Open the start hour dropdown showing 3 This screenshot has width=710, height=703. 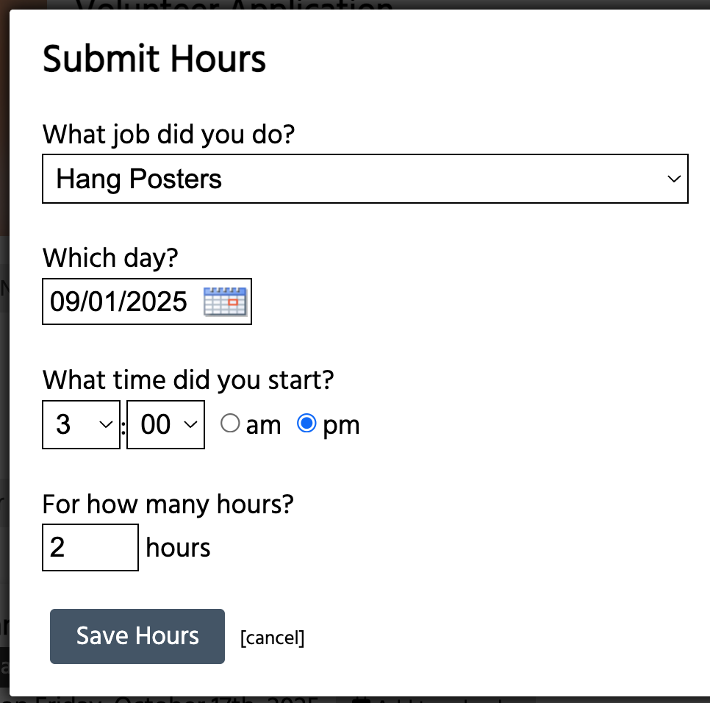pos(81,424)
